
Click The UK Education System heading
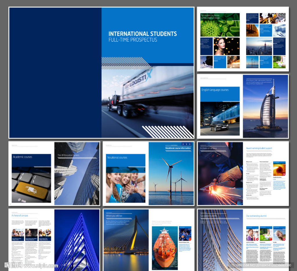[x=68, y=155]
